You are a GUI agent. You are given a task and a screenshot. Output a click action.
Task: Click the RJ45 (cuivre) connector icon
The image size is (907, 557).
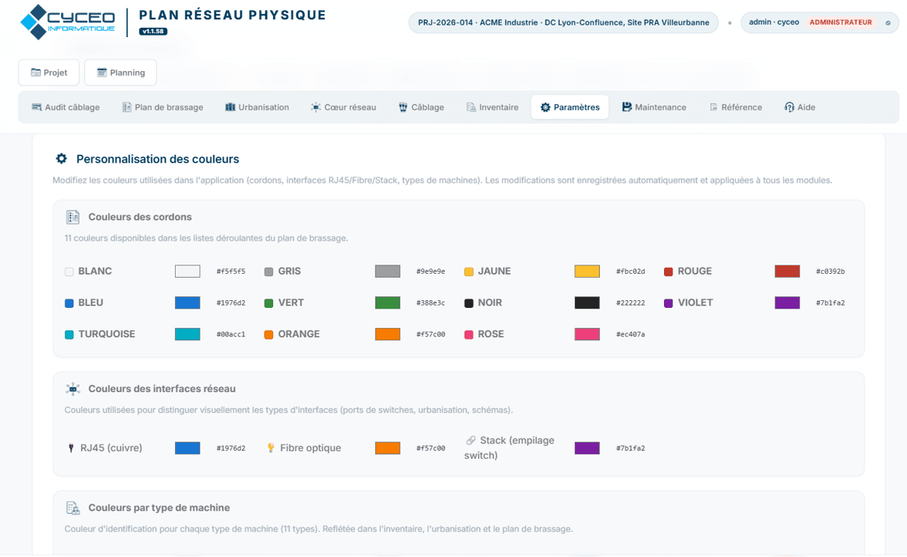click(71, 448)
